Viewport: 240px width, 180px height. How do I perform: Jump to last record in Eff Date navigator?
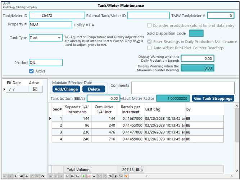21,176
